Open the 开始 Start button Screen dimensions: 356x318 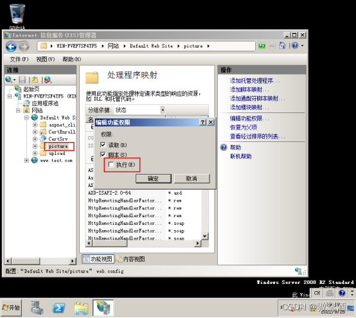(11, 308)
